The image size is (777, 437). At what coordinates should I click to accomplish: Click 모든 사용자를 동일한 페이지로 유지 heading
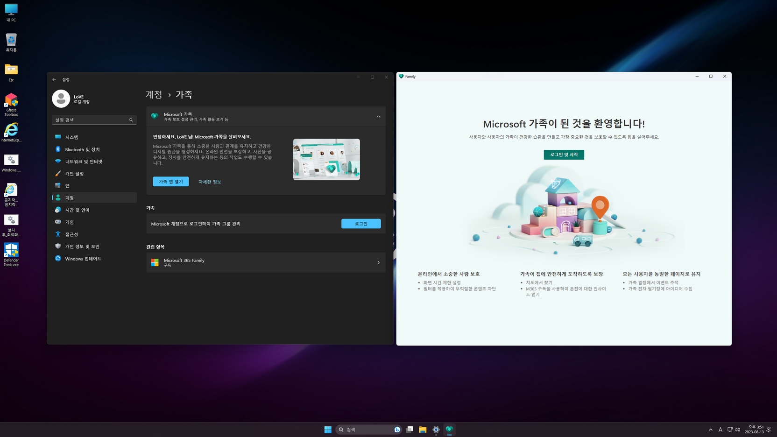[x=662, y=274]
